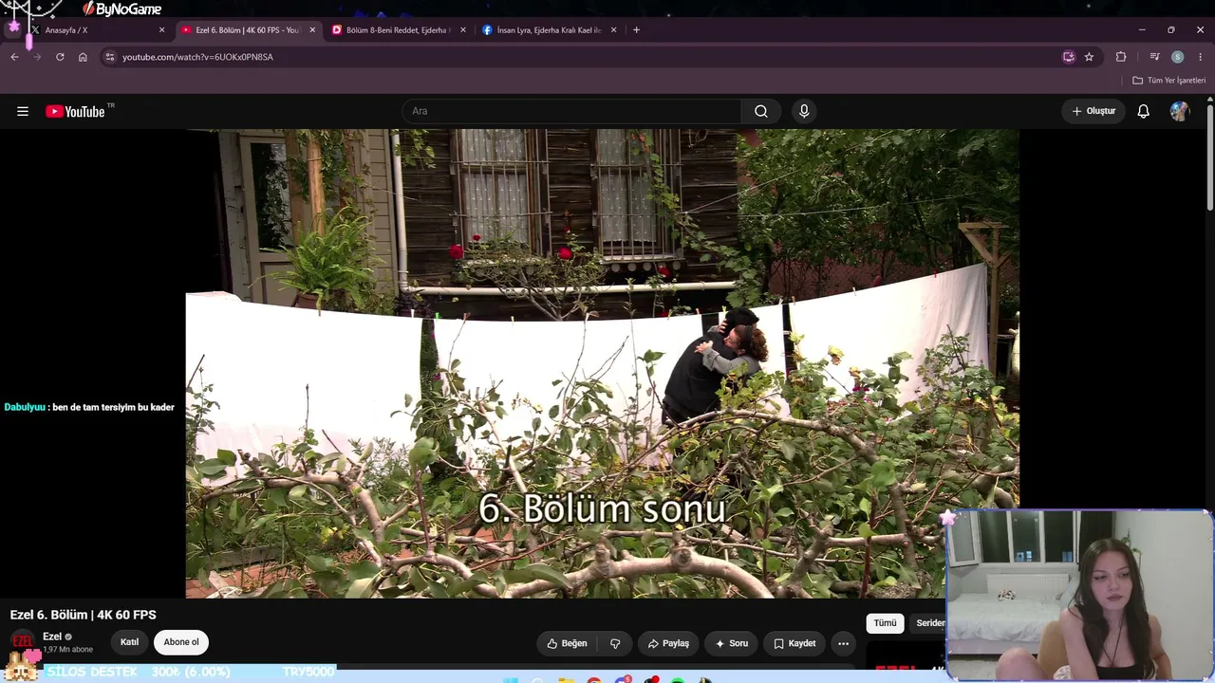Open the Chrome three-dot menu

click(x=1200, y=57)
